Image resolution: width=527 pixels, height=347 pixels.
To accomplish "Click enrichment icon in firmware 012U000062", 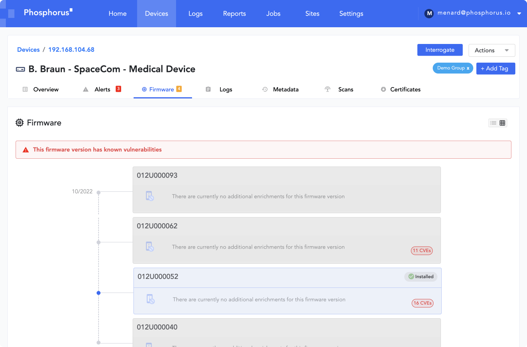I will 150,247.
